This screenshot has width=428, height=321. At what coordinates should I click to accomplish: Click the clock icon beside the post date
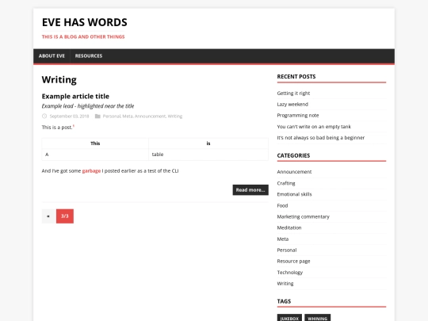tap(44, 116)
